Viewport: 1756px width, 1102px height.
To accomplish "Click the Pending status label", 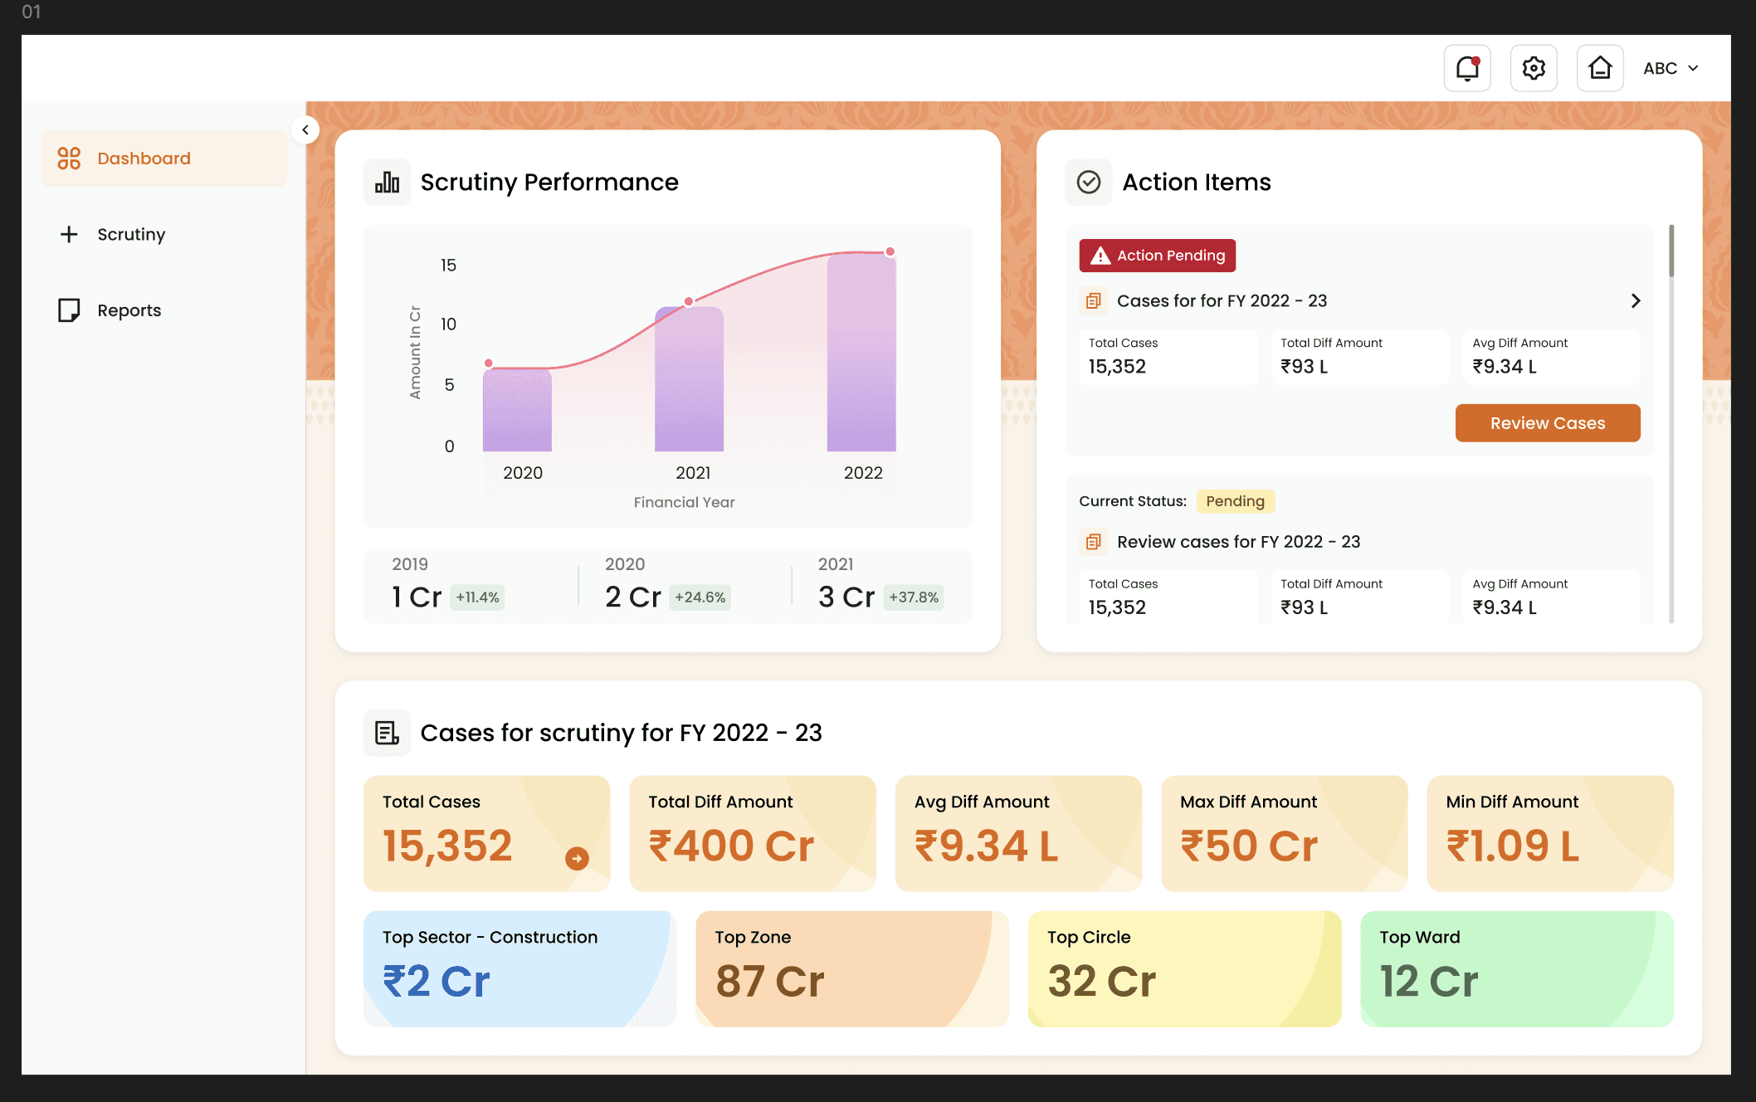I will coord(1234,501).
